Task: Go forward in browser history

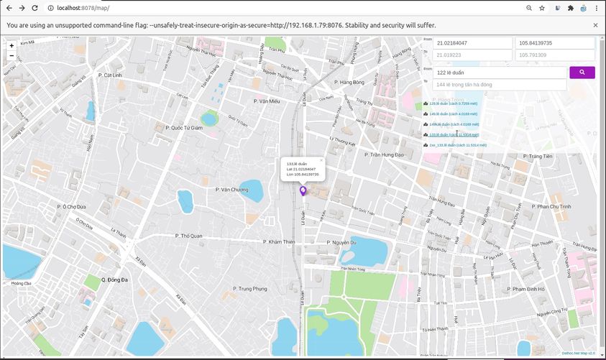Action: (x=22, y=8)
